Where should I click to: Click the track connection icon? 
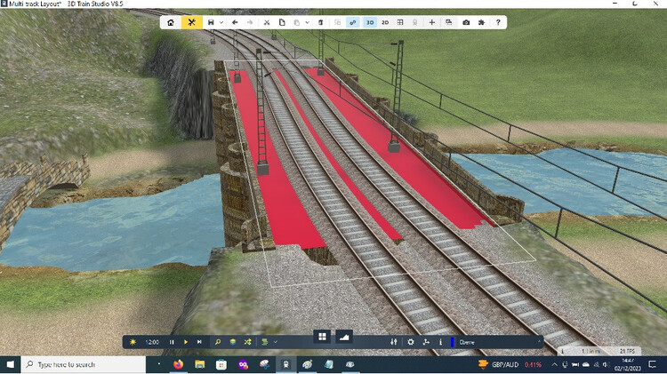click(426, 342)
